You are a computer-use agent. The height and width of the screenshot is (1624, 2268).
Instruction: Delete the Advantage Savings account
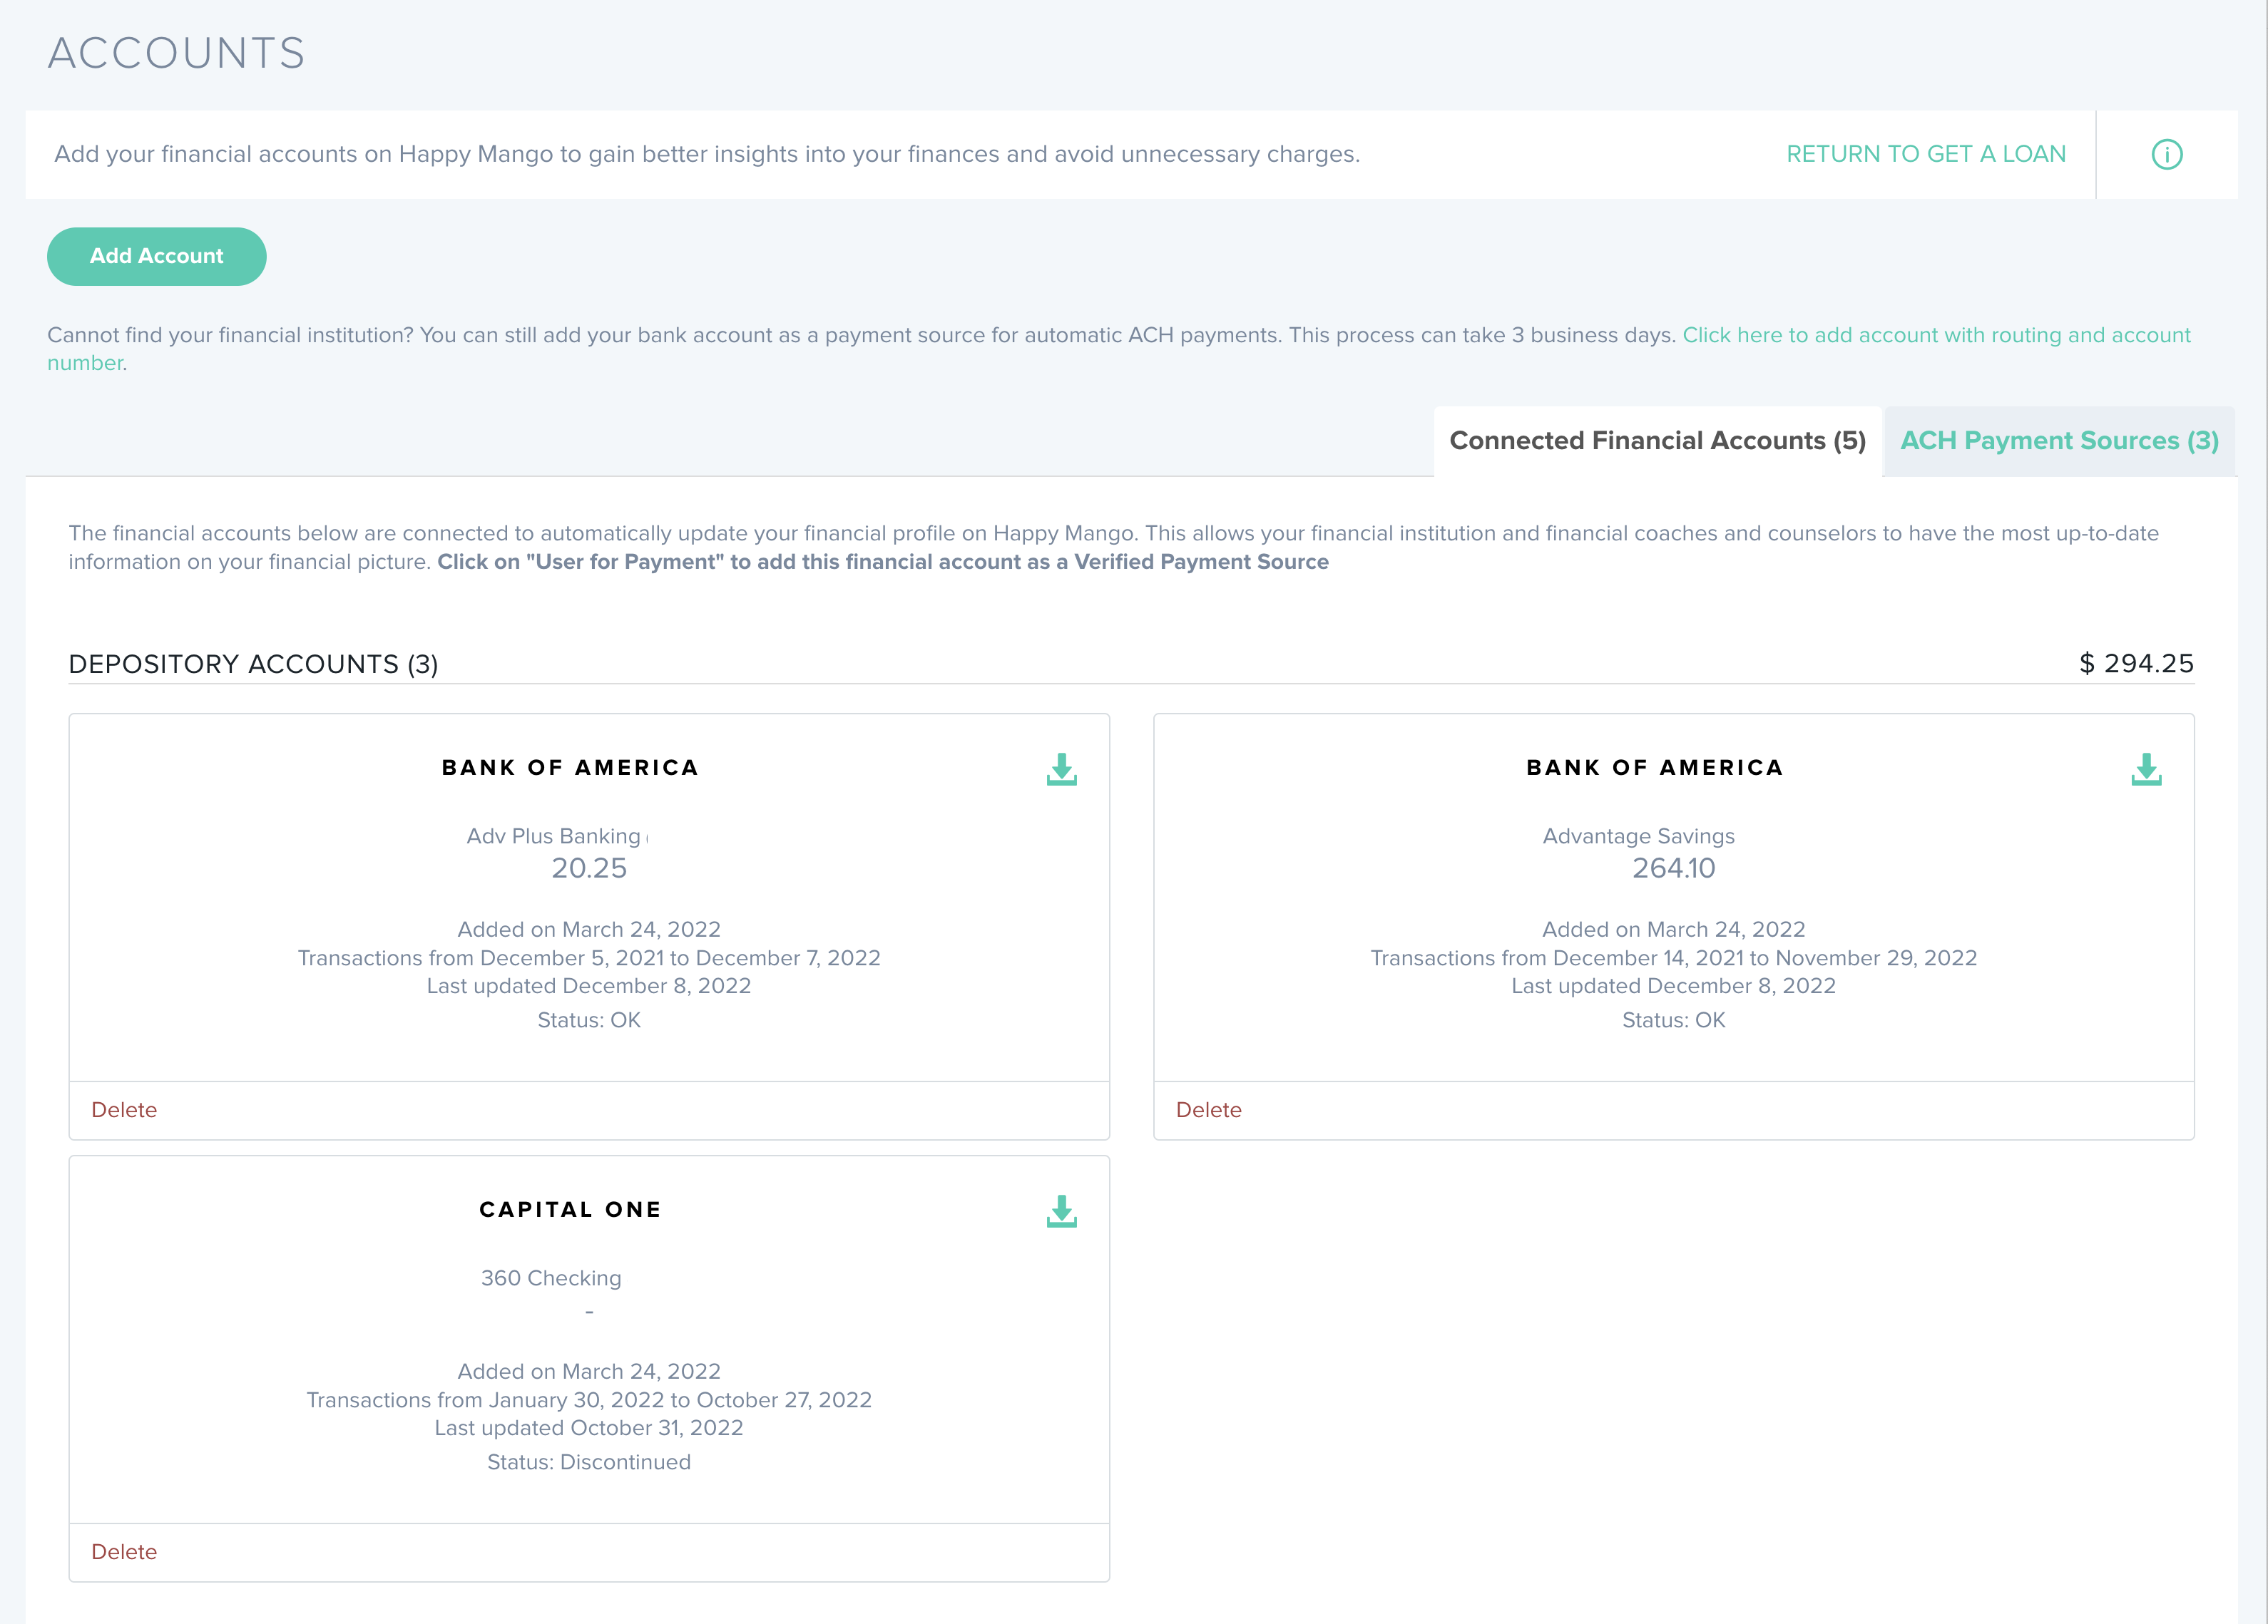[x=1208, y=1109]
